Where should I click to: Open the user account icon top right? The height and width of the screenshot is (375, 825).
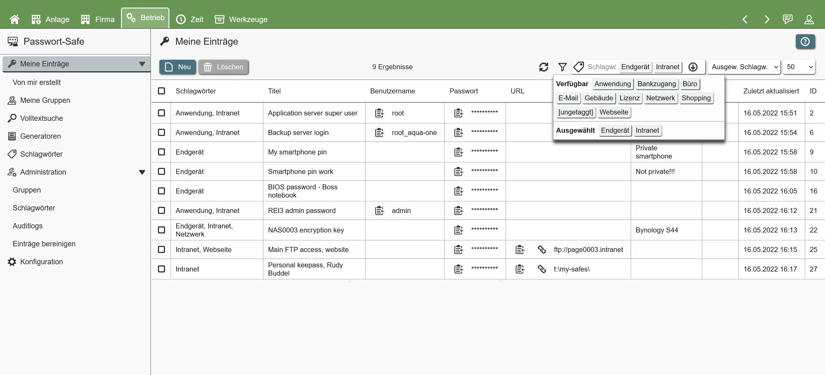pos(809,19)
